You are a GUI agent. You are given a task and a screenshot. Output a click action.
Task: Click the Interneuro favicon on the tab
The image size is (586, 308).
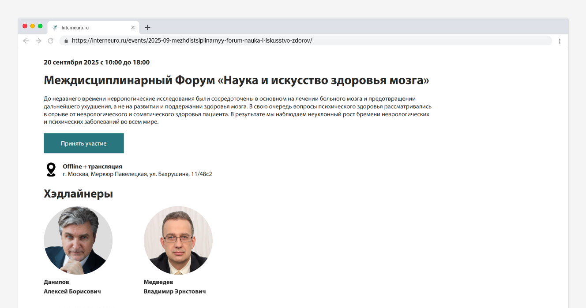point(55,27)
